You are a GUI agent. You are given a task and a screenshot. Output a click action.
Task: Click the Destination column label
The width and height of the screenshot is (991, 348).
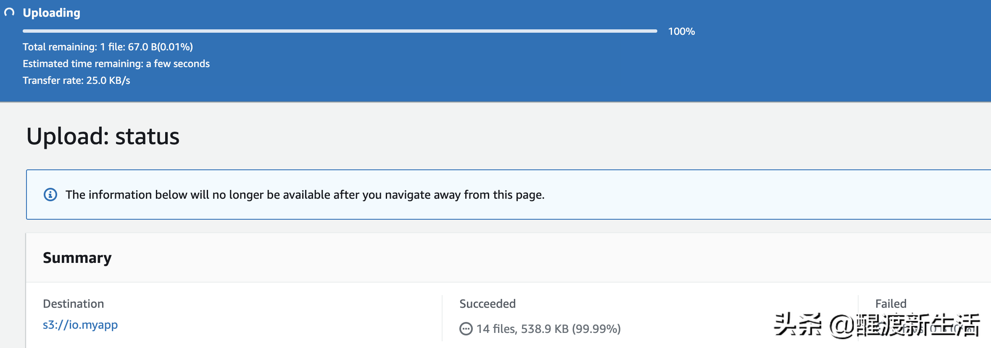click(74, 304)
